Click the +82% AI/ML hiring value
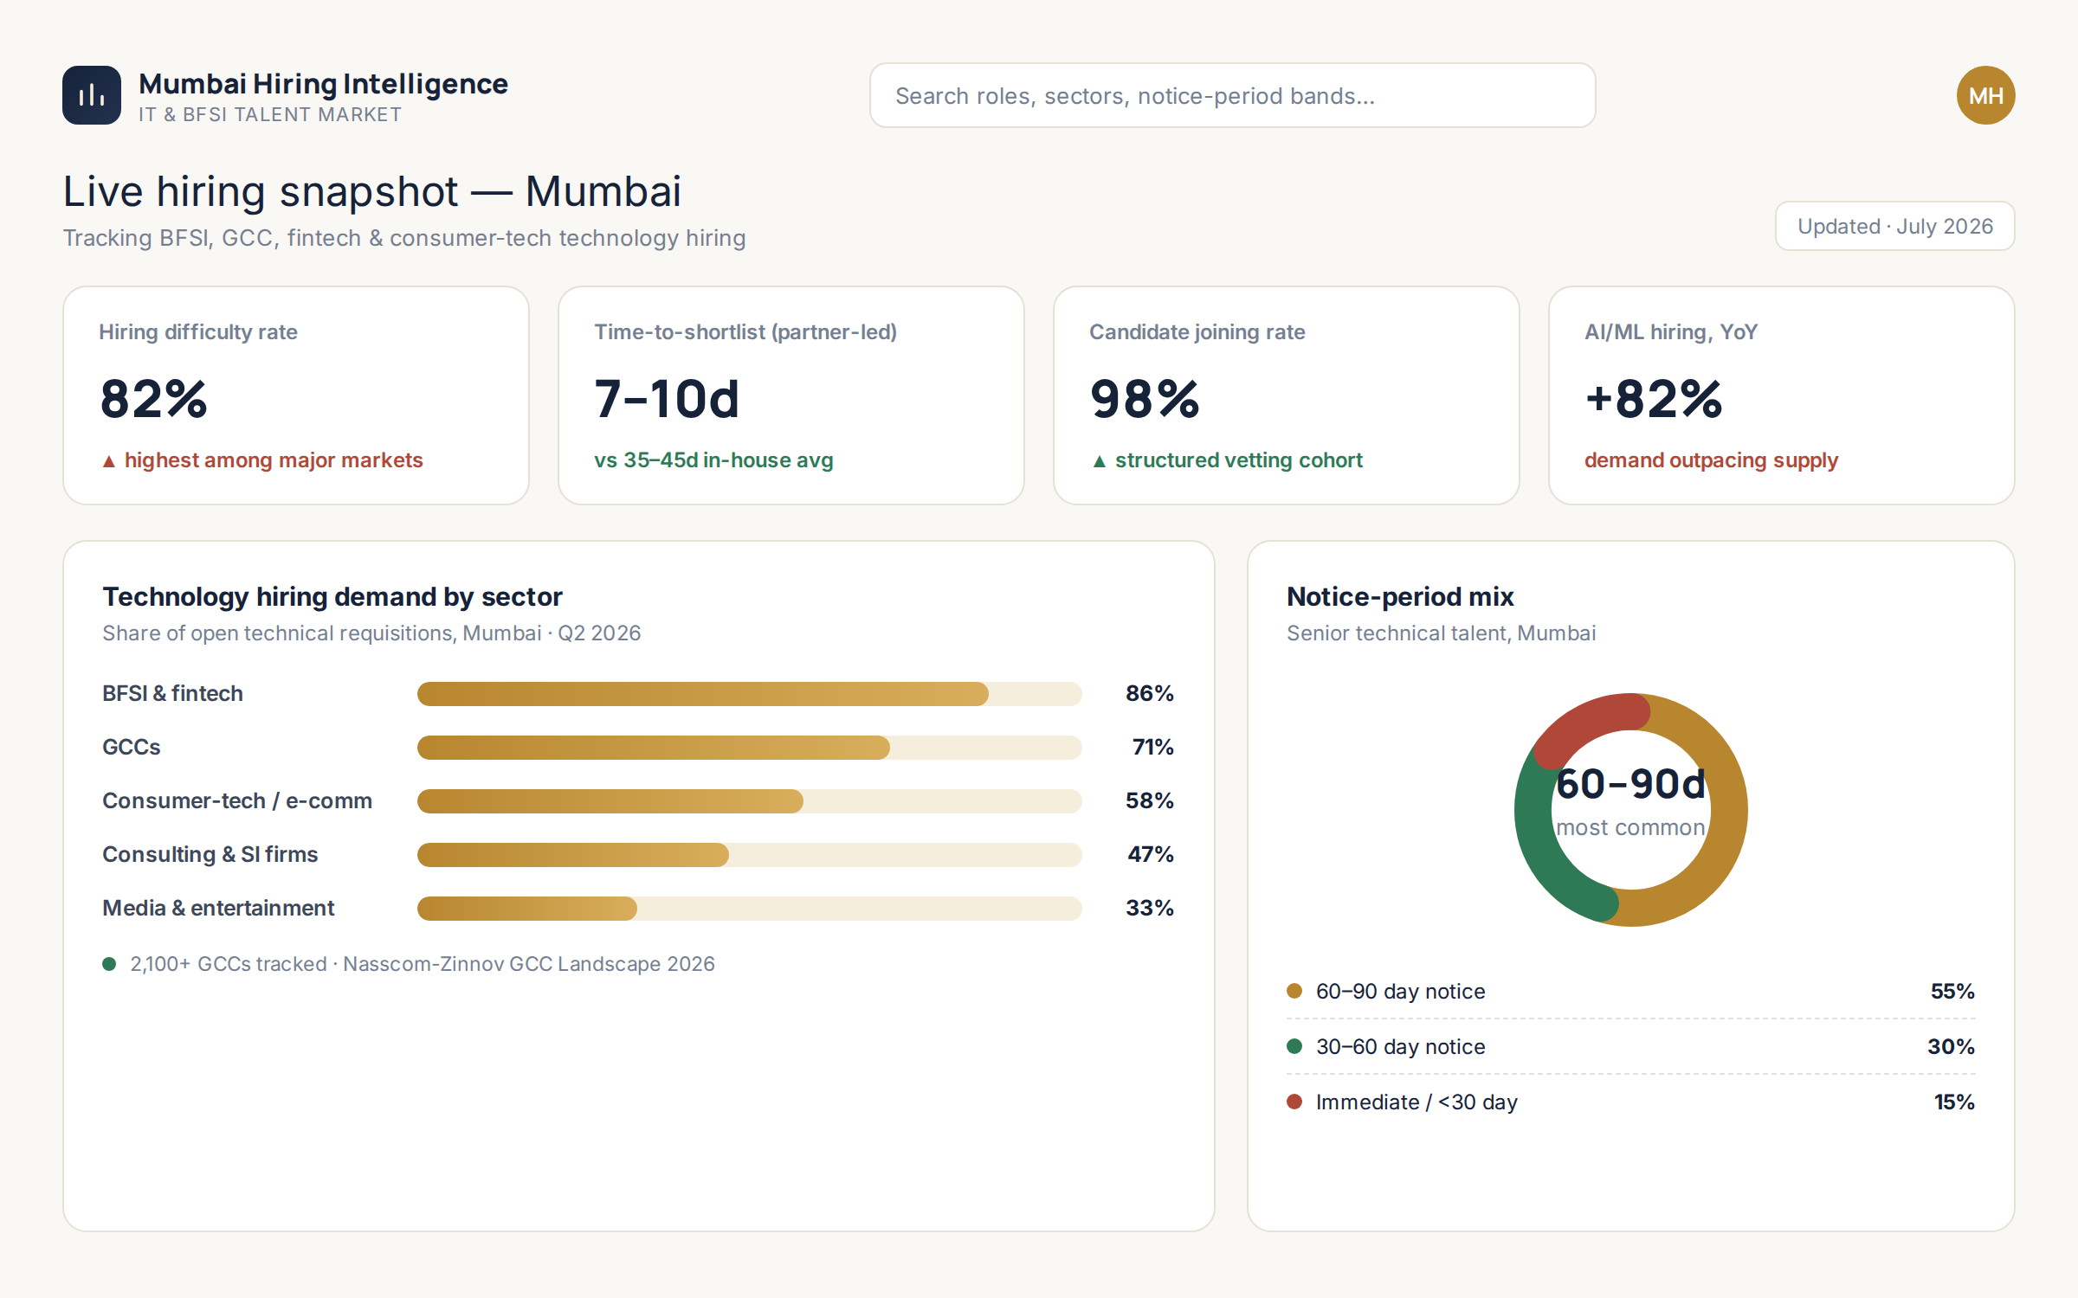 [1654, 399]
